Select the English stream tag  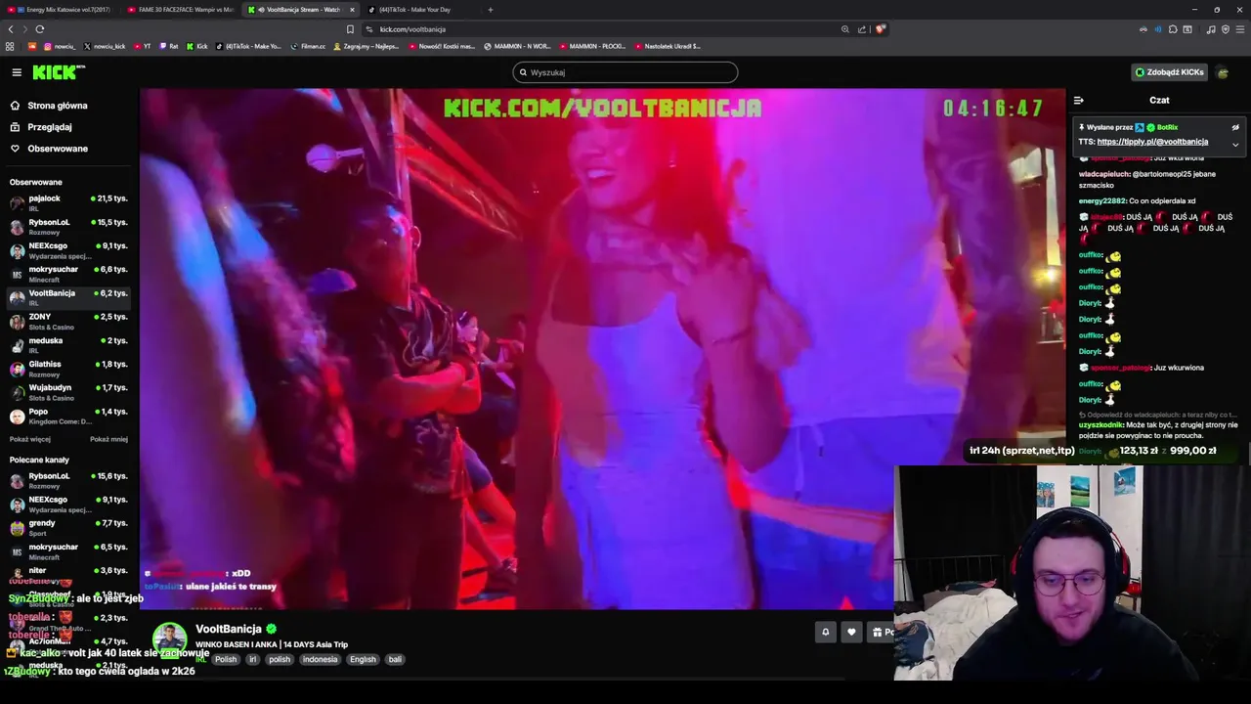(363, 659)
